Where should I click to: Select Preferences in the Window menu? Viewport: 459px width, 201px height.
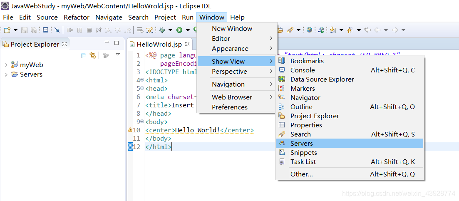click(x=236, y=107)
